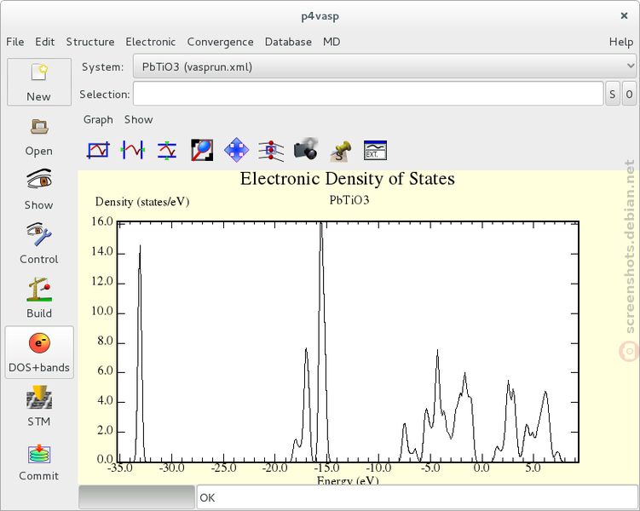Click the horizontal autoscale graph icon

pos(133,150)
